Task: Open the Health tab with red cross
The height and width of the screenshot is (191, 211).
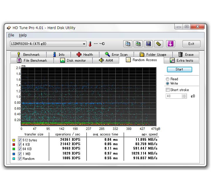Action: (85, 54)
